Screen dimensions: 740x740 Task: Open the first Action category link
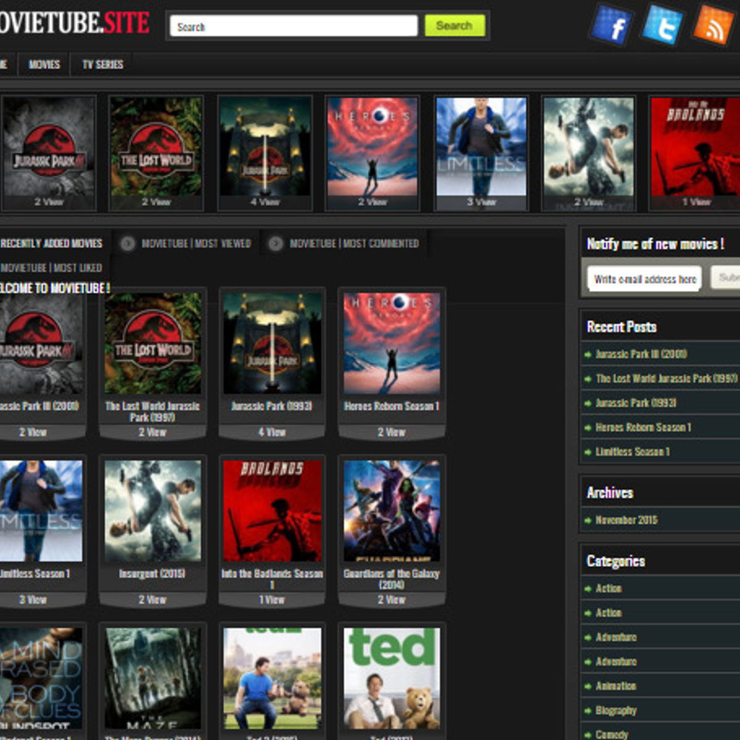pyautogui.click(x=609, y=588)
